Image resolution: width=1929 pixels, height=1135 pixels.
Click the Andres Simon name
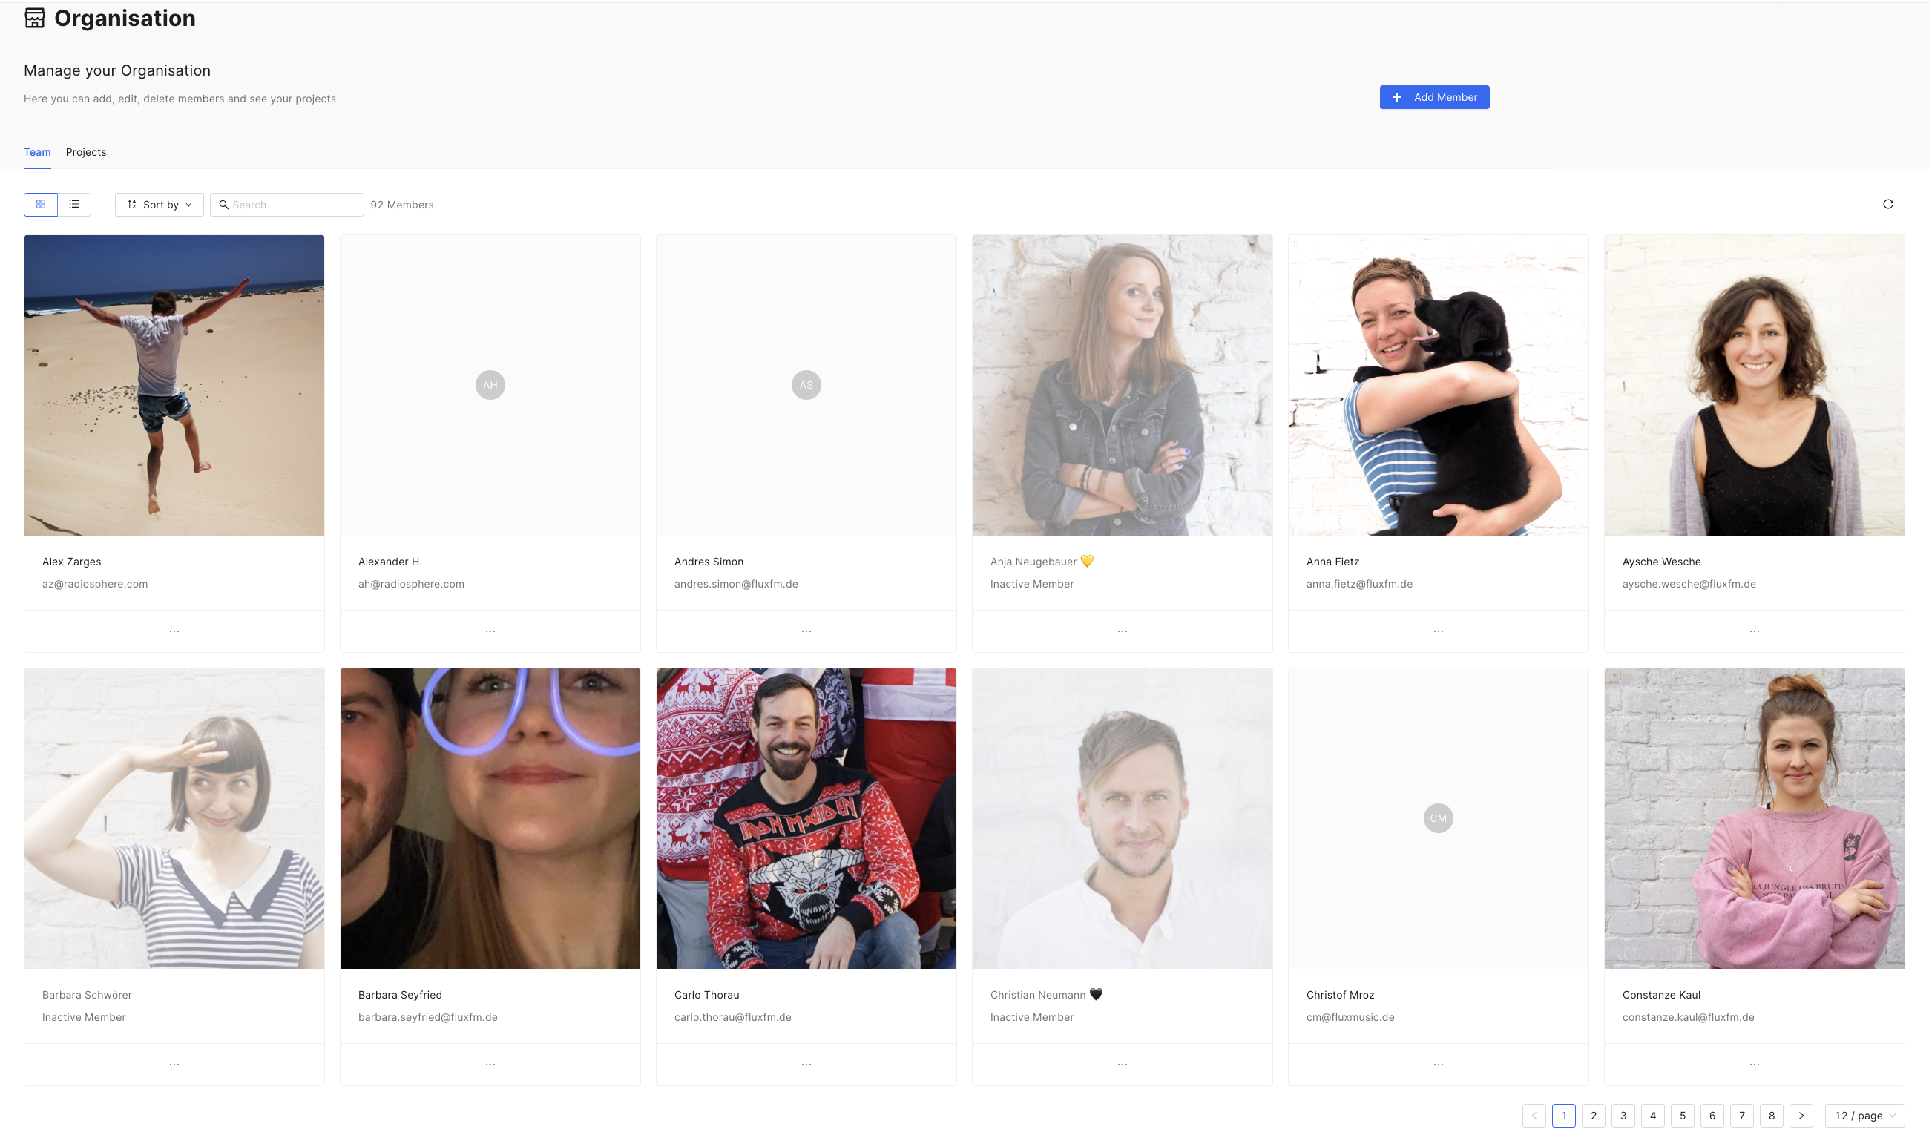(x=709, y=562)
